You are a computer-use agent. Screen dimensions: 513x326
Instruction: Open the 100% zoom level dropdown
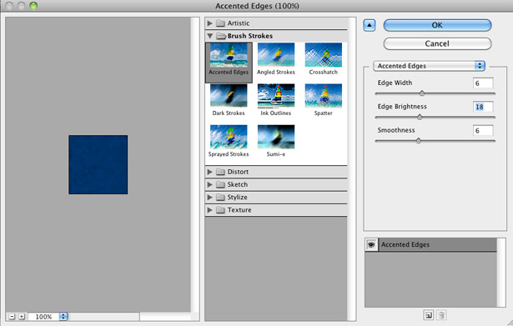(x=63, y=317)
